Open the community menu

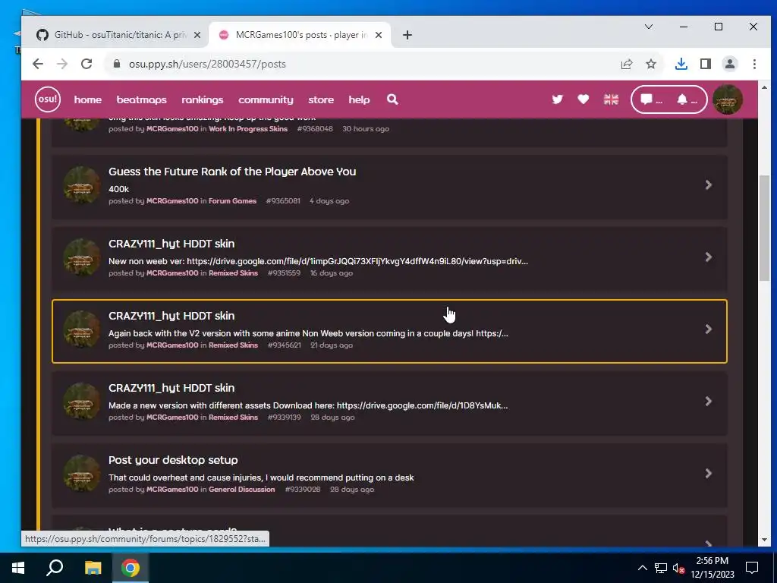point(266,99)
